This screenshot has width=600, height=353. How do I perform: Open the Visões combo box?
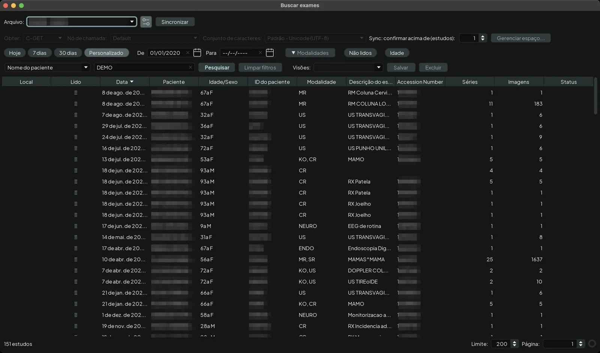(x=348, y=68)
